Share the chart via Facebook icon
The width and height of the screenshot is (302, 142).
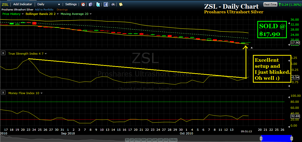106,4
